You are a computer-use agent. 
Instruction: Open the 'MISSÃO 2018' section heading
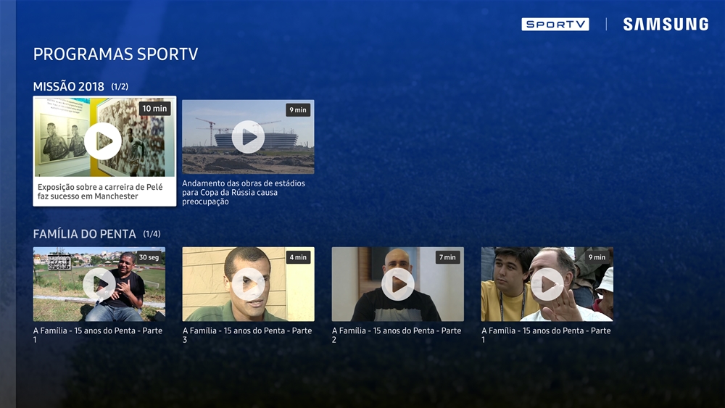click(68, 86)
